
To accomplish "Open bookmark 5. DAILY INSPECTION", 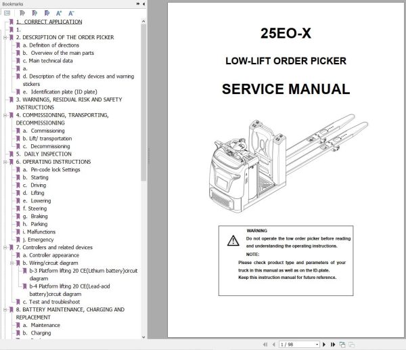I will [44, 154].
